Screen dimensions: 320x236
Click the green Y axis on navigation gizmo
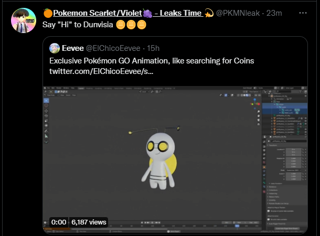tap(252, 104)
